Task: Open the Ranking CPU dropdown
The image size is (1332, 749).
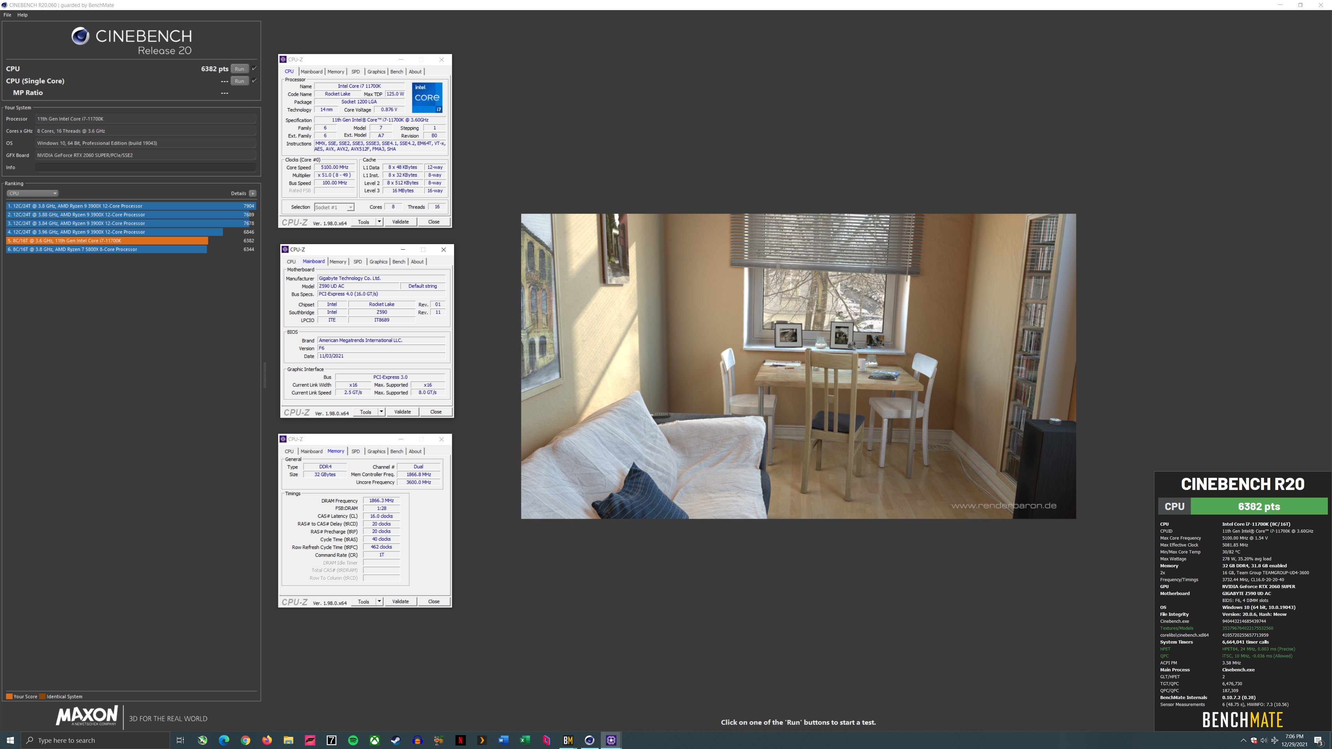Action: [32, 193]
